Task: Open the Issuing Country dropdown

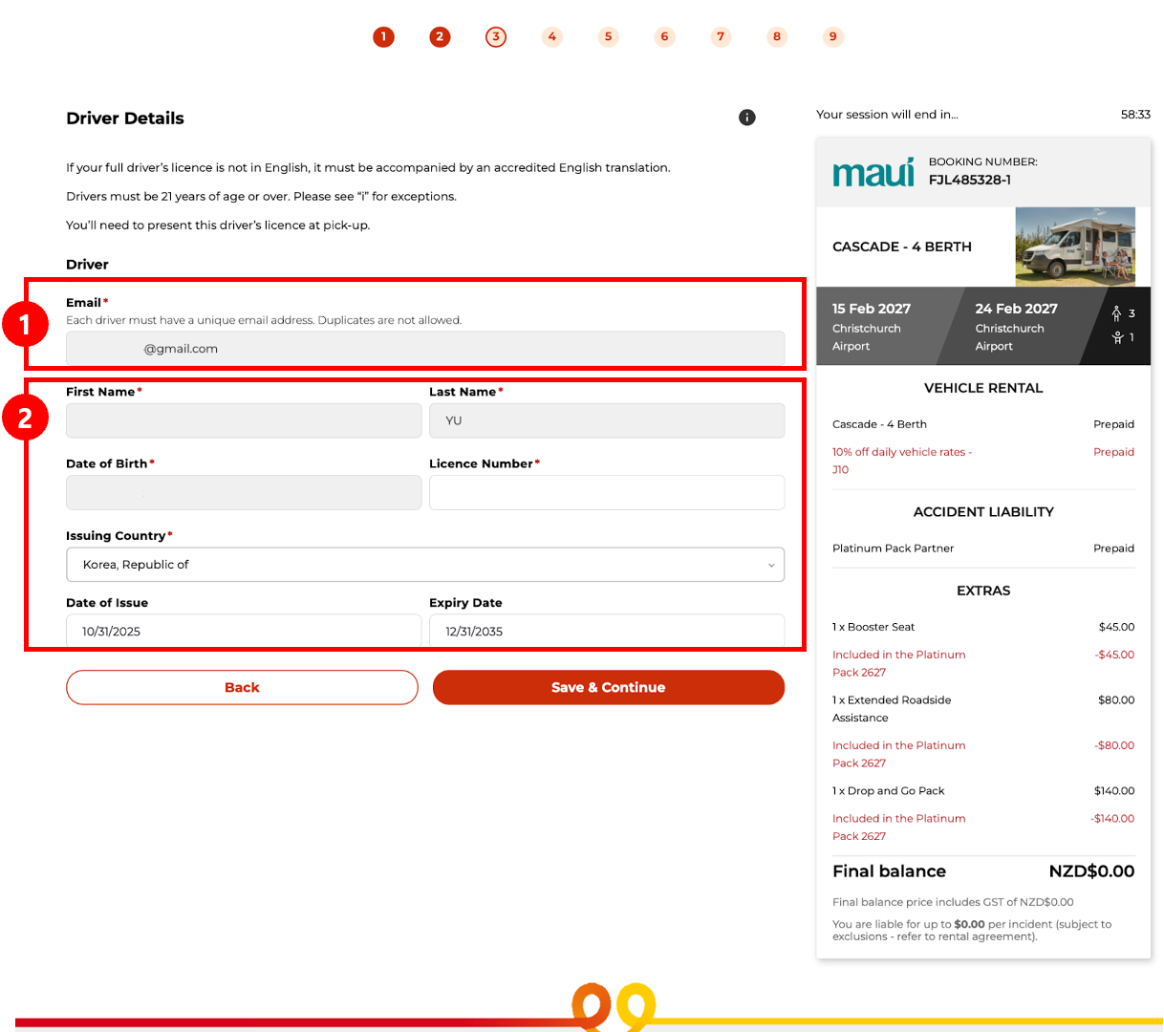Action: (425, 565)
